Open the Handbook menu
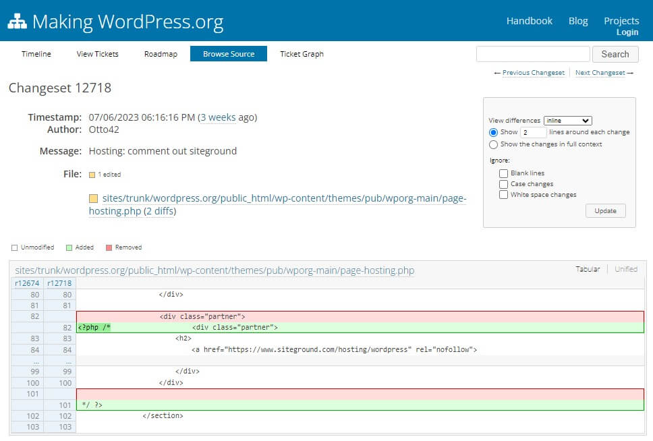This screenshot has height=441, width=653. [530, 21]
